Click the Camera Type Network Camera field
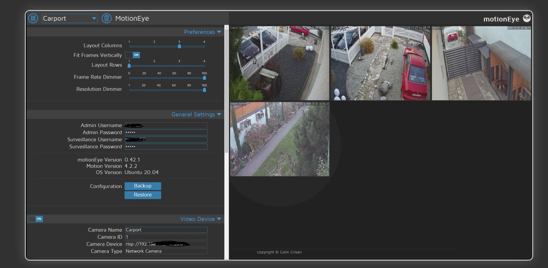 (x=166, y=251)
